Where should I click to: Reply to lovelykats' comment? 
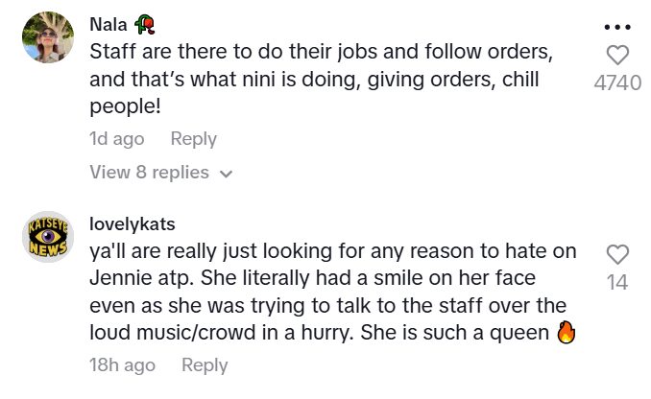click(x=205, y=365)
